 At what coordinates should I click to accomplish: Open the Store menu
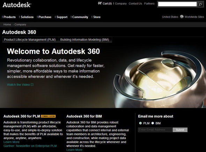[97, 17]
